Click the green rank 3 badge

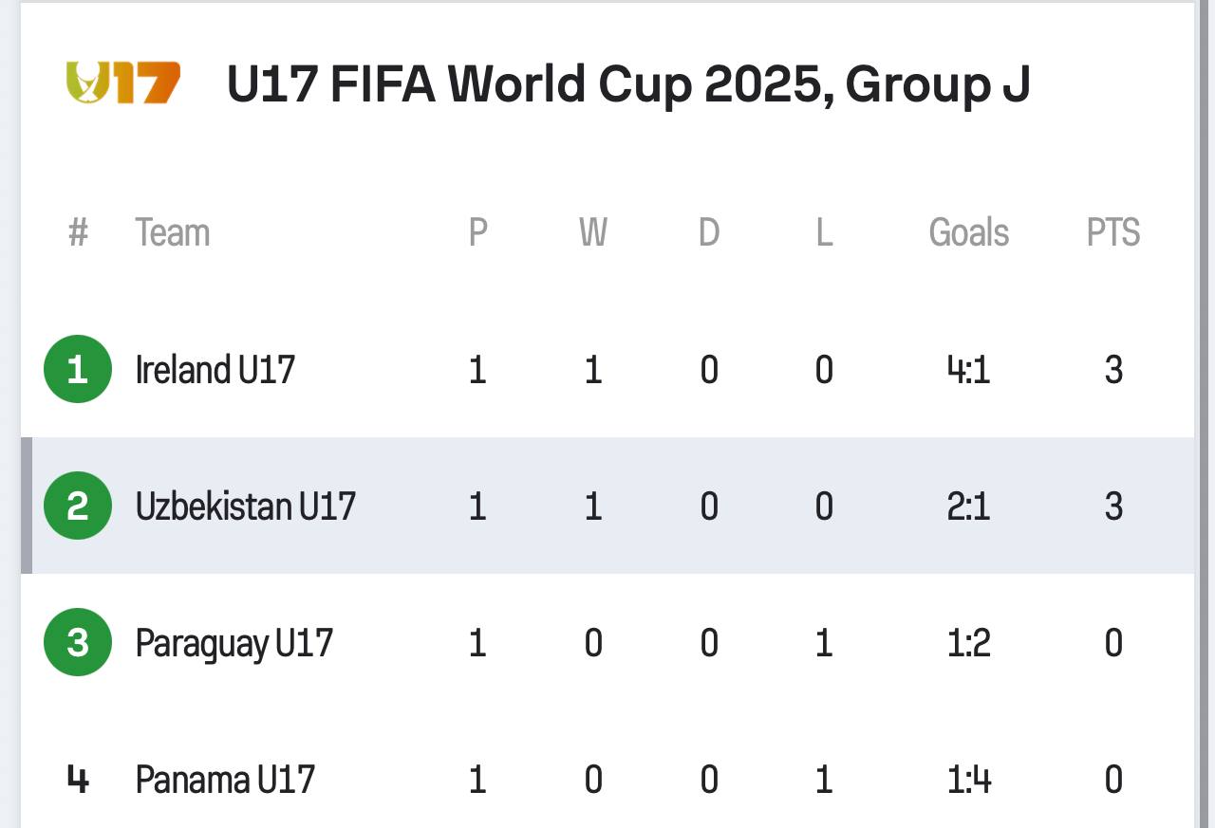(x=78, y=642)
